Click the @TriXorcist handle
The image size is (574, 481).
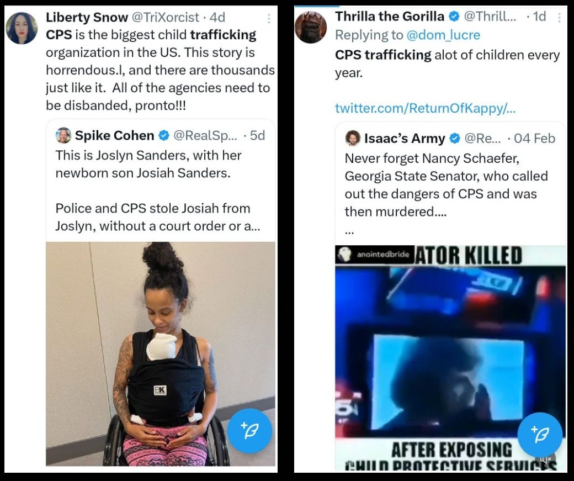[x=165, y=17]
